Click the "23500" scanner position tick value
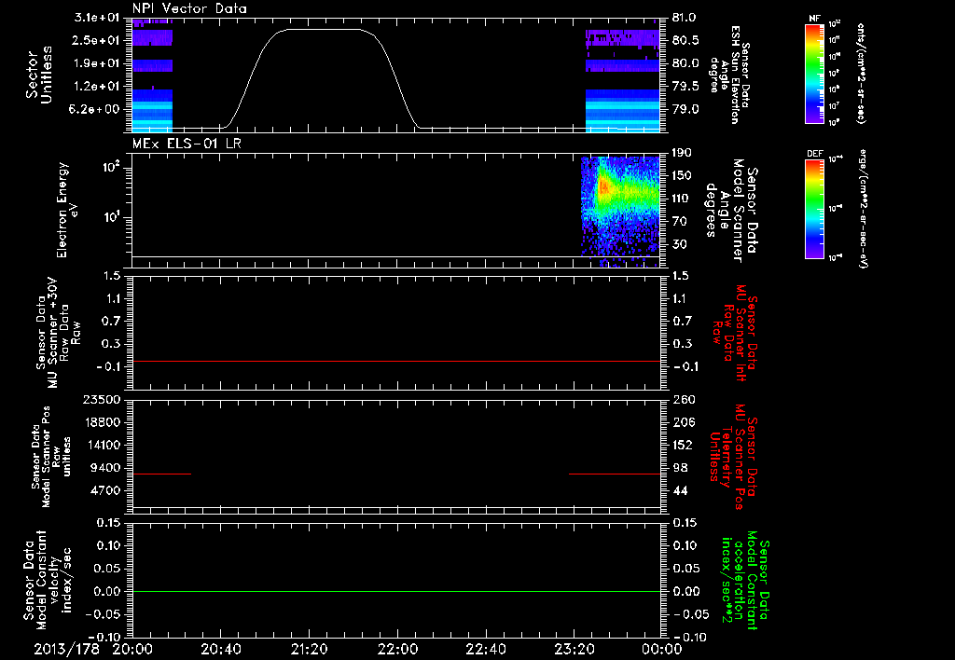 coord(101,399)
